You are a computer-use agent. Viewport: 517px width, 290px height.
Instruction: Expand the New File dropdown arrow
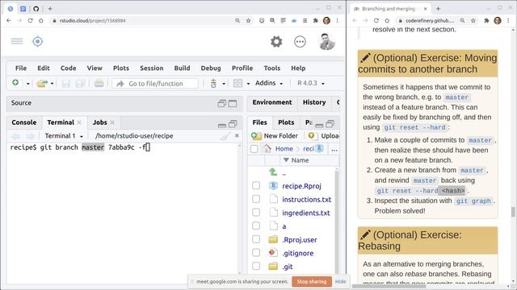(28, 84)
